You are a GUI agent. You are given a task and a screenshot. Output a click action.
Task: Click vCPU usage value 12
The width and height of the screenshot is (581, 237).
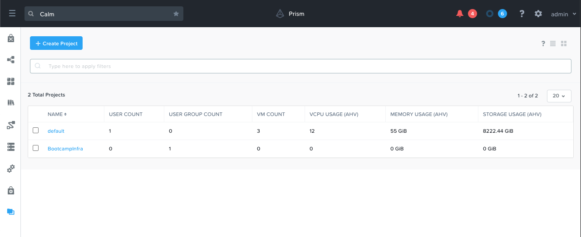(x=312, y=131)
